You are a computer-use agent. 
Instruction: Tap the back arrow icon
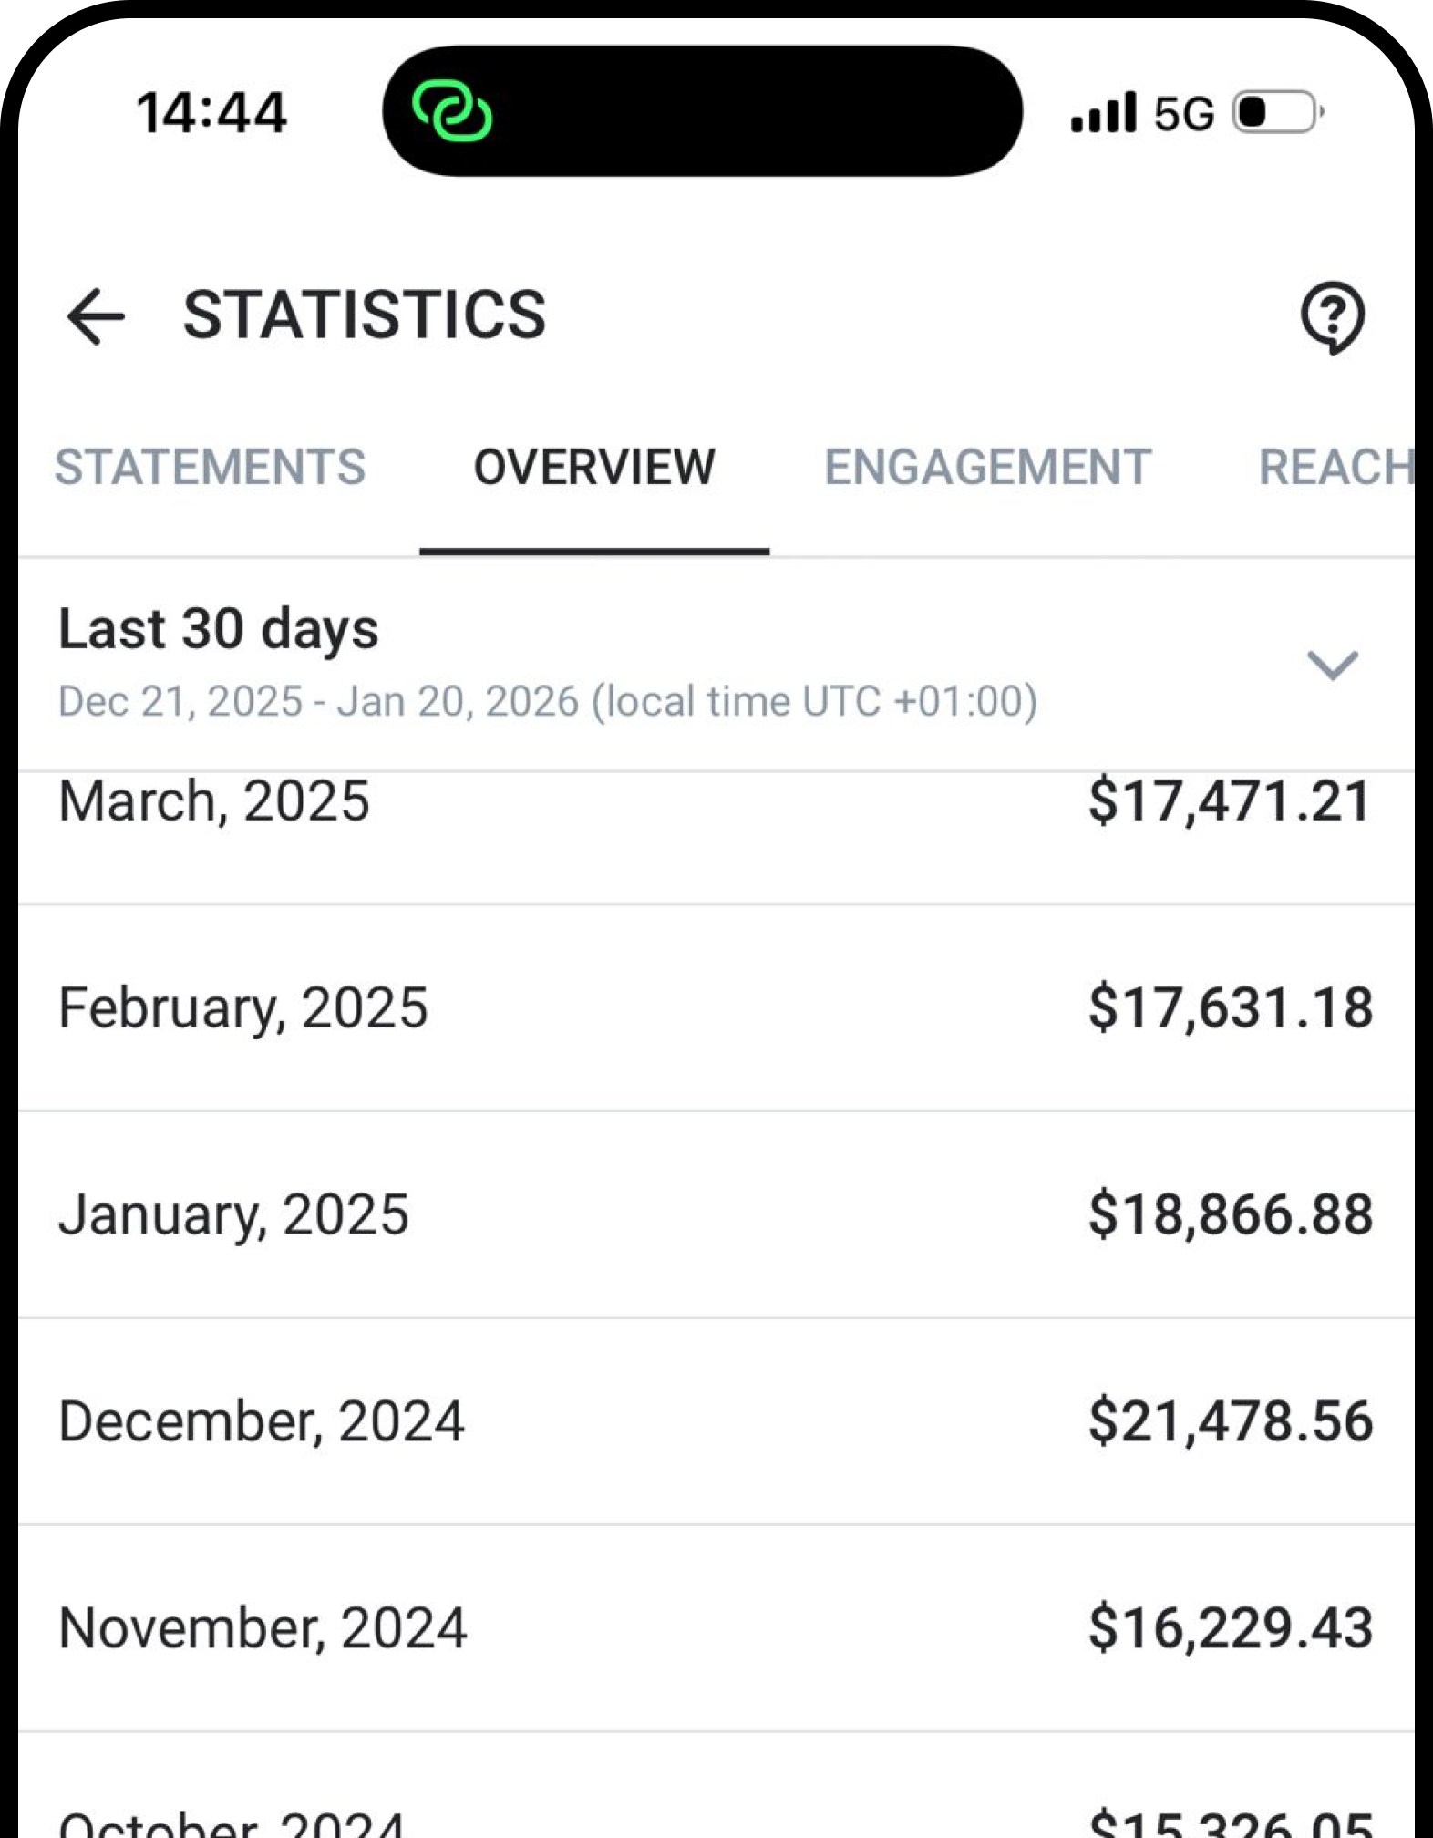point(96,316)
